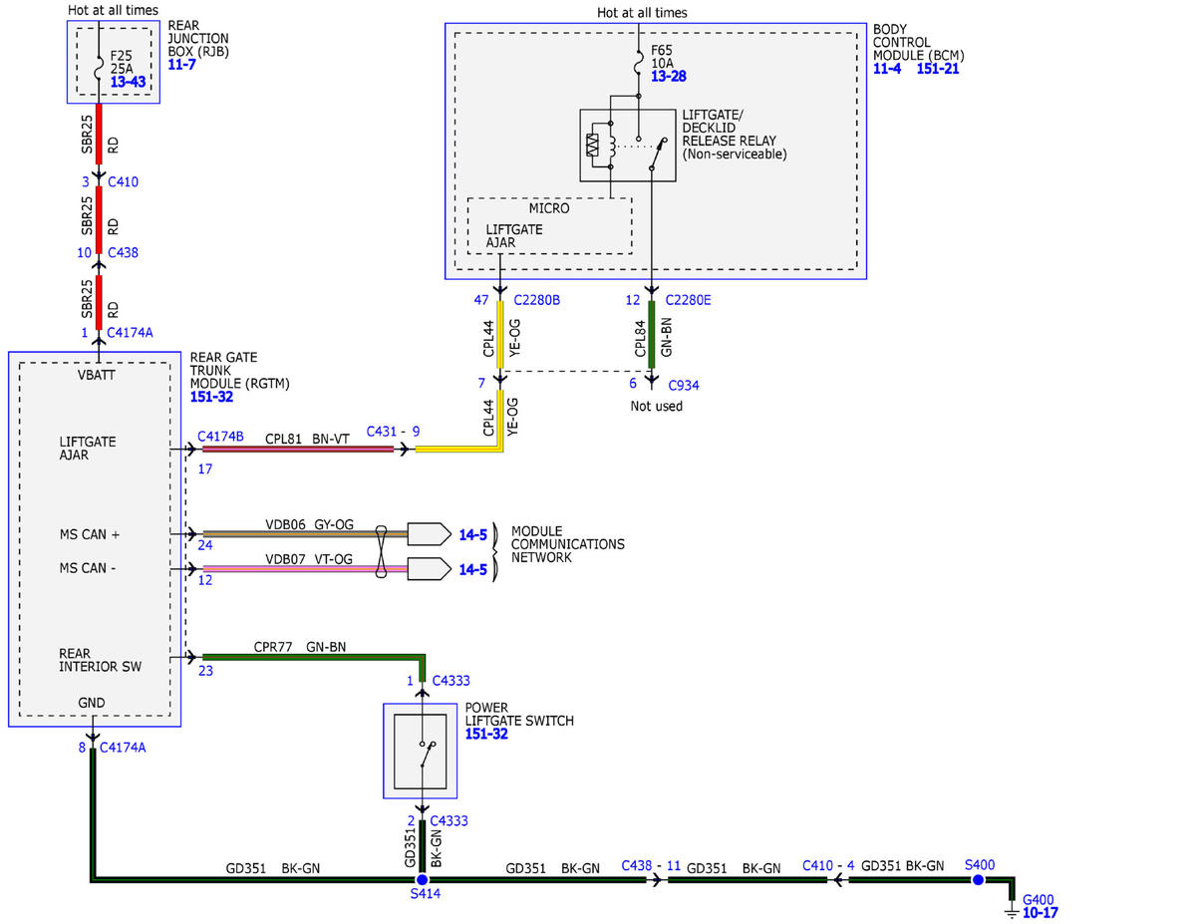Open the 151-21 link beside the BCM label
Image resolution: width=1196 pixels, height=924 pixels.
938,70
